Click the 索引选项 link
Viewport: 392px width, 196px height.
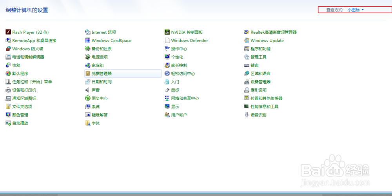click(x=258, y=90)
